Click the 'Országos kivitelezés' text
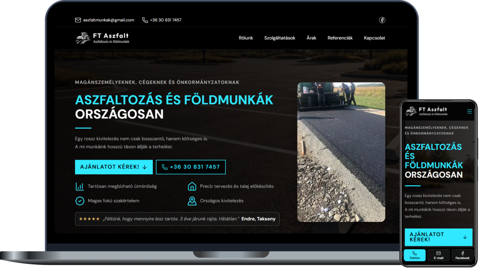Viewport: 479px width, 270px height. pyautogui.click(x=222, y=201)
